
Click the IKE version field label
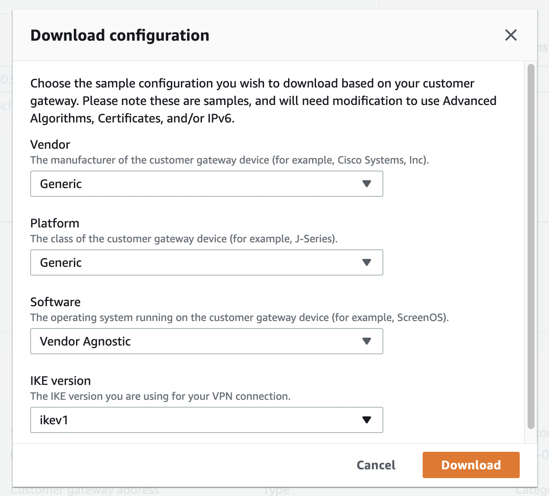[60, 381]
